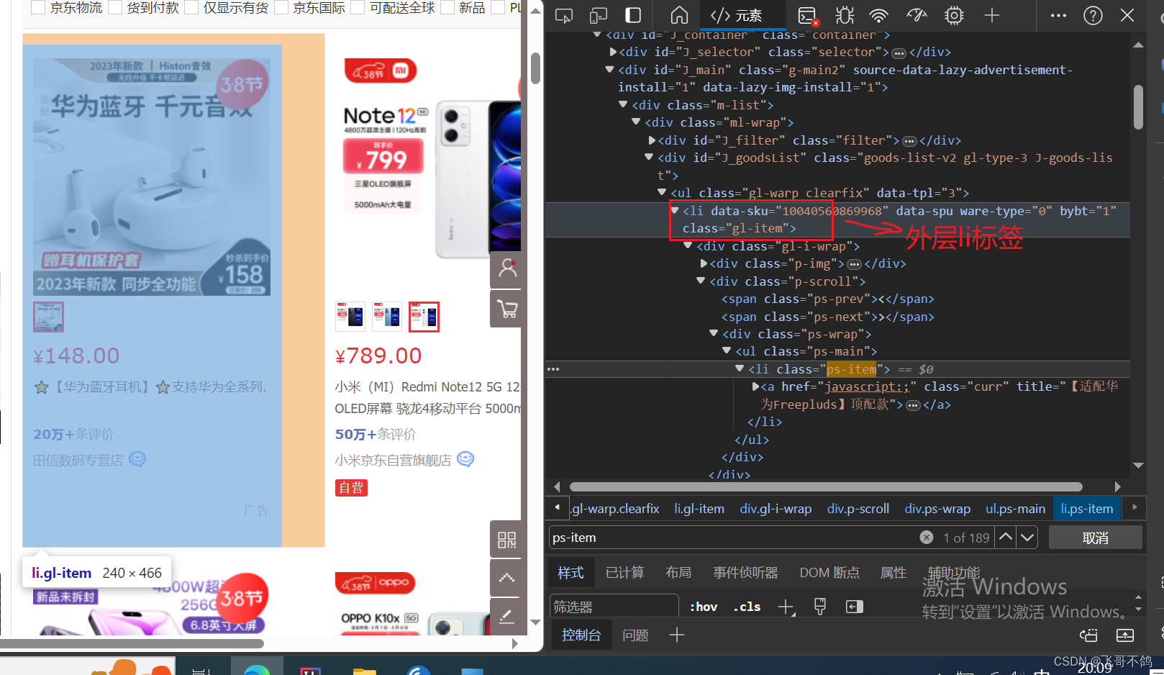Viewport: 1164px width, 675px height.
Task: Click the 筛选器 styles filter field
Action: [x=614, y=607]
